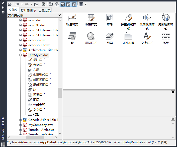
Task: Click the 文字样式 icon in content pane
Action: click(x=147, y=36)
